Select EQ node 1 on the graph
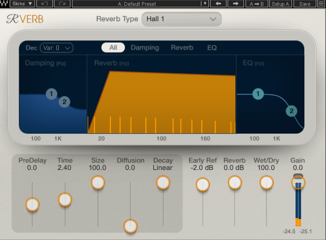326x240 pixels. [258, 94]
